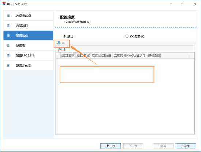Click the list icon beside 配置RFC 2544
Image resolution: width=201 pixels, height=152 pixels.
click(8, 55)
